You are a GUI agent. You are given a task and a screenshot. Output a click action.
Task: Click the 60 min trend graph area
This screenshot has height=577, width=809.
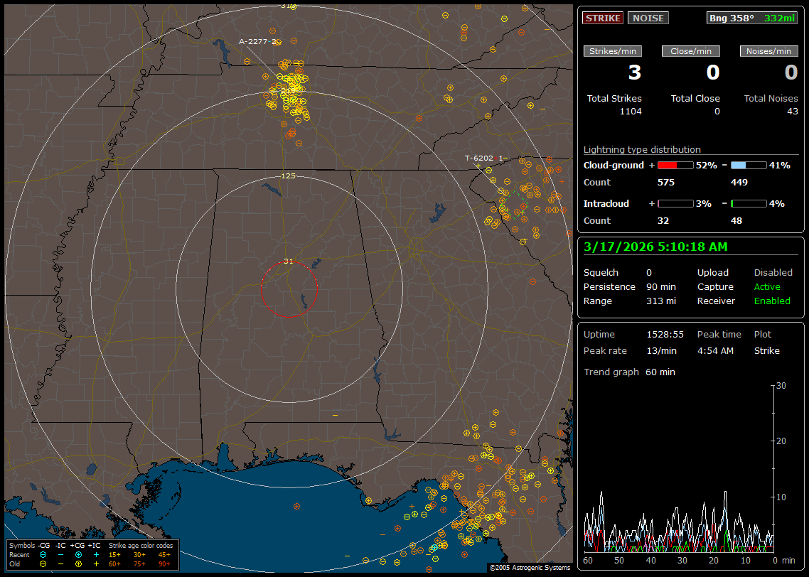[679, 469]
